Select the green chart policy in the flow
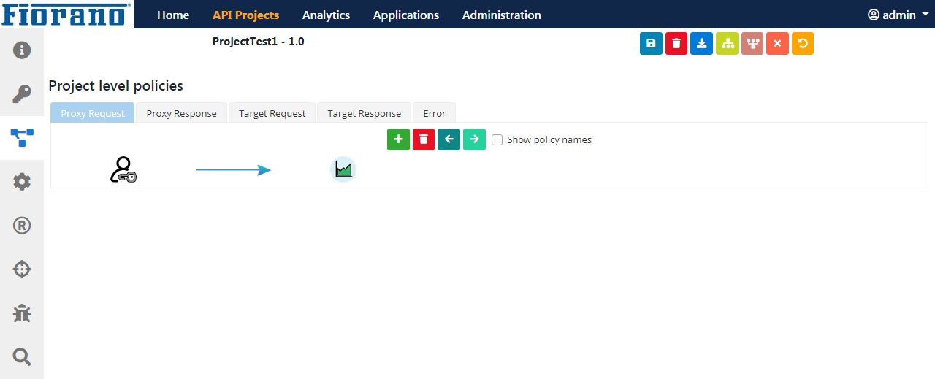The height and width of the screenshot is (379, 935). click(343, 169)
